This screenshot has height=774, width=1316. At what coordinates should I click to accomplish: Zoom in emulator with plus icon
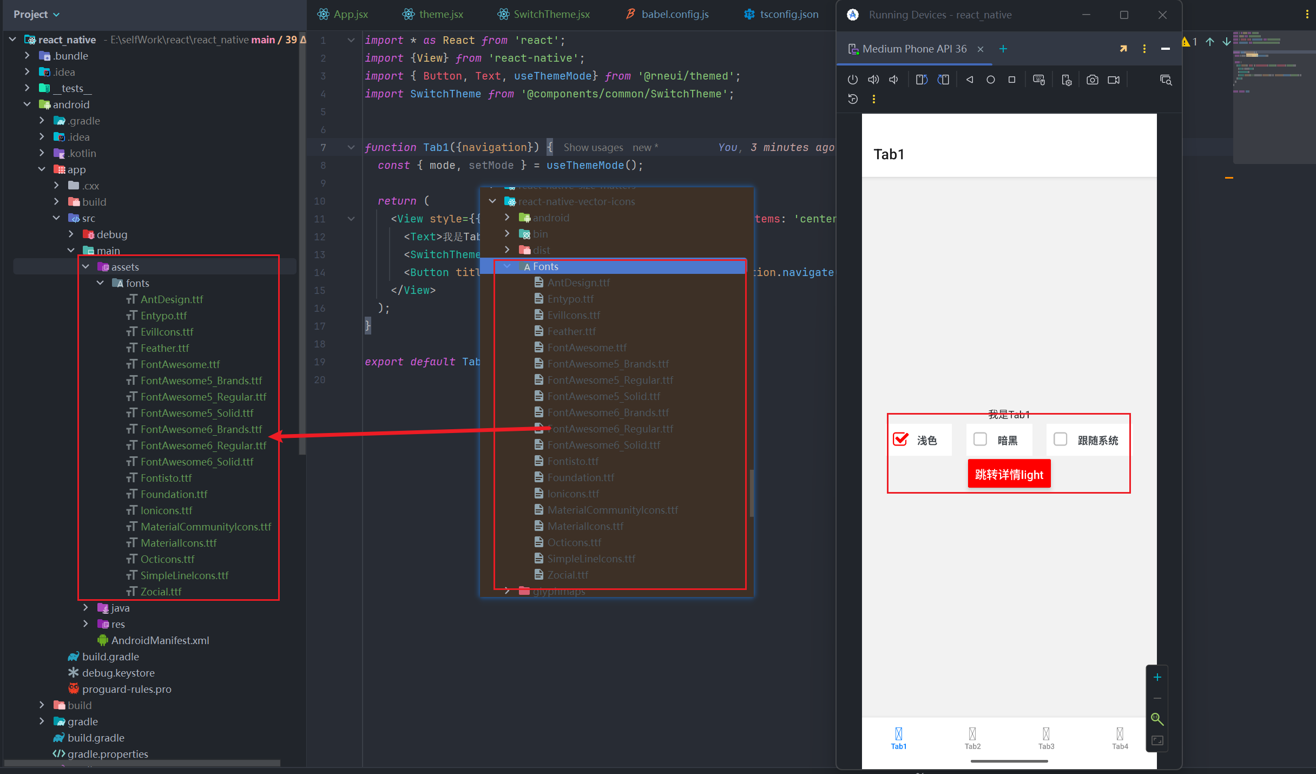click(1157, 677)
